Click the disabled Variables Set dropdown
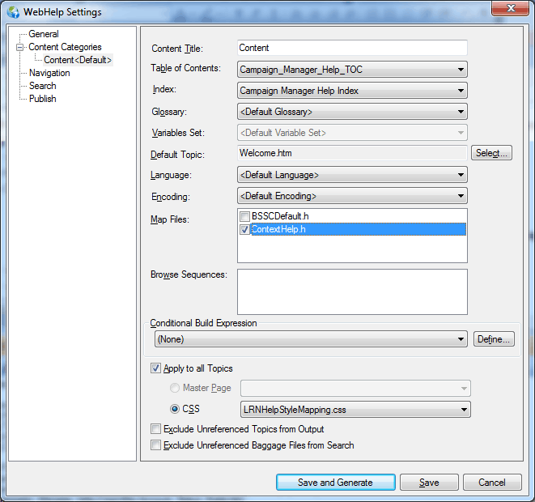This screenshot has width=535, height=502. point(352,133)
